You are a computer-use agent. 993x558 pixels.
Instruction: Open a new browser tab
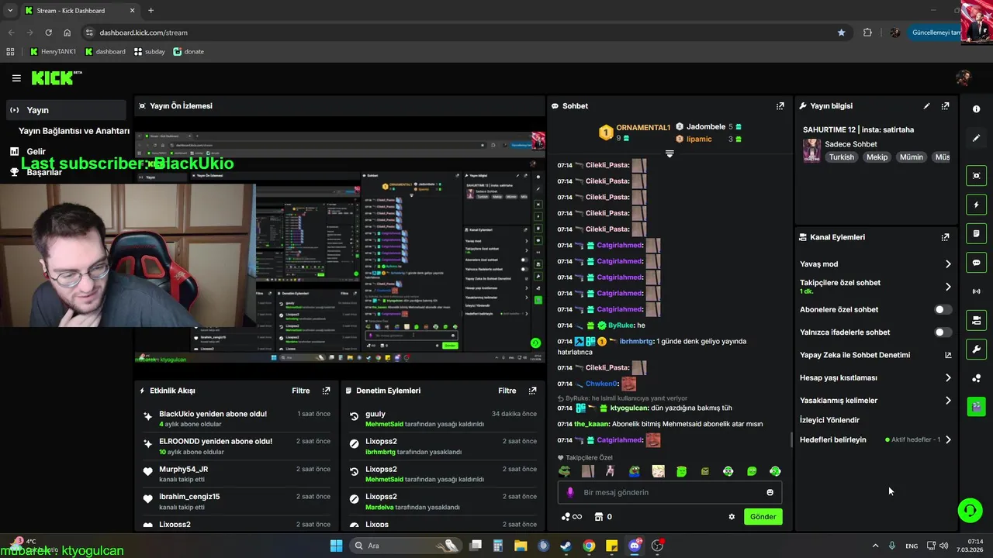[151, 11]
